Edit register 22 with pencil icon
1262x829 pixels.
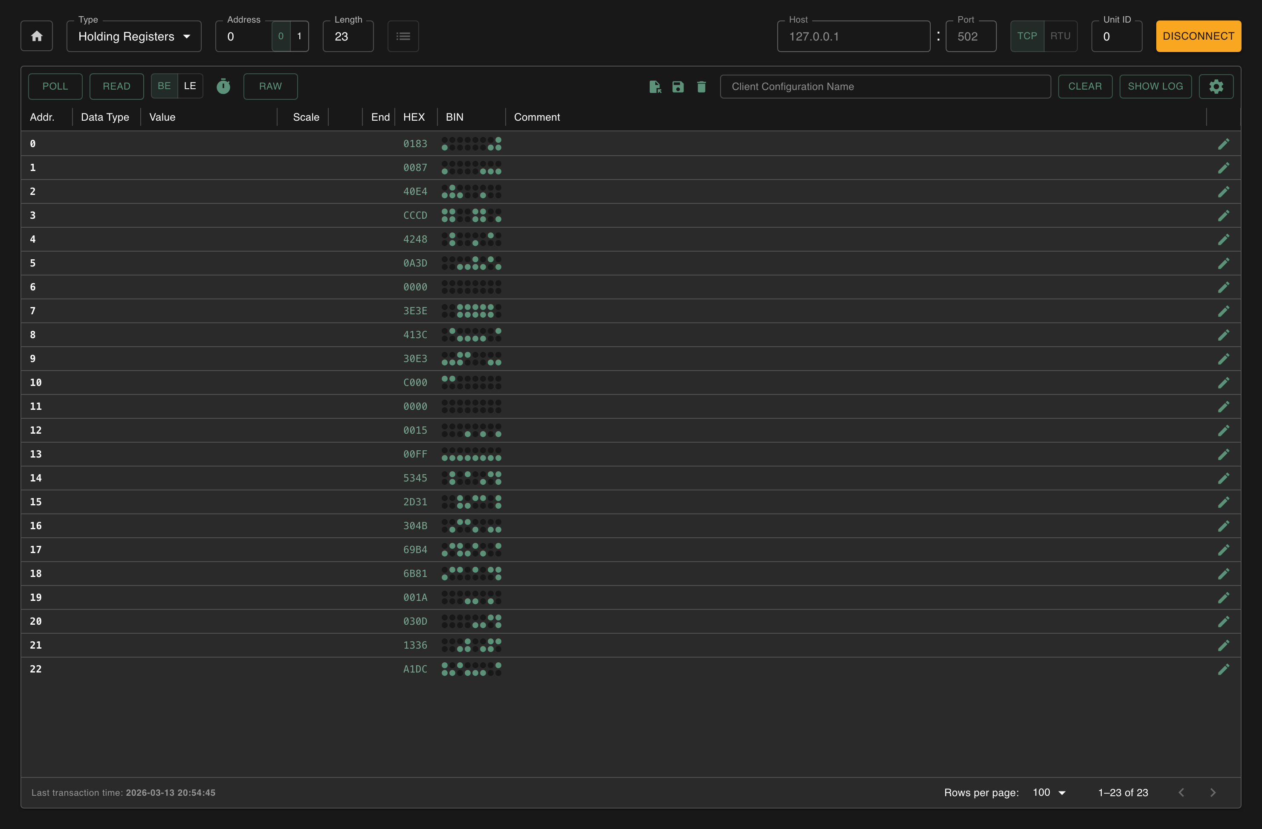pyautogui.click(x=1223, y=670)
